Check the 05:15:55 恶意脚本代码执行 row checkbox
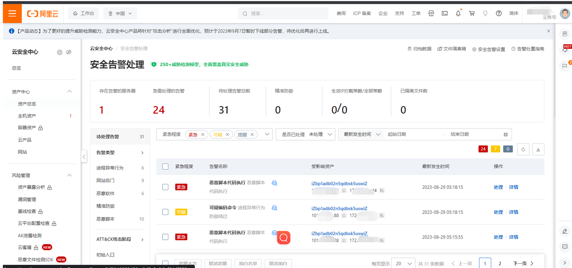Image resolution: width=572 pixels, height=268 pixels. [x=165, y=237]
